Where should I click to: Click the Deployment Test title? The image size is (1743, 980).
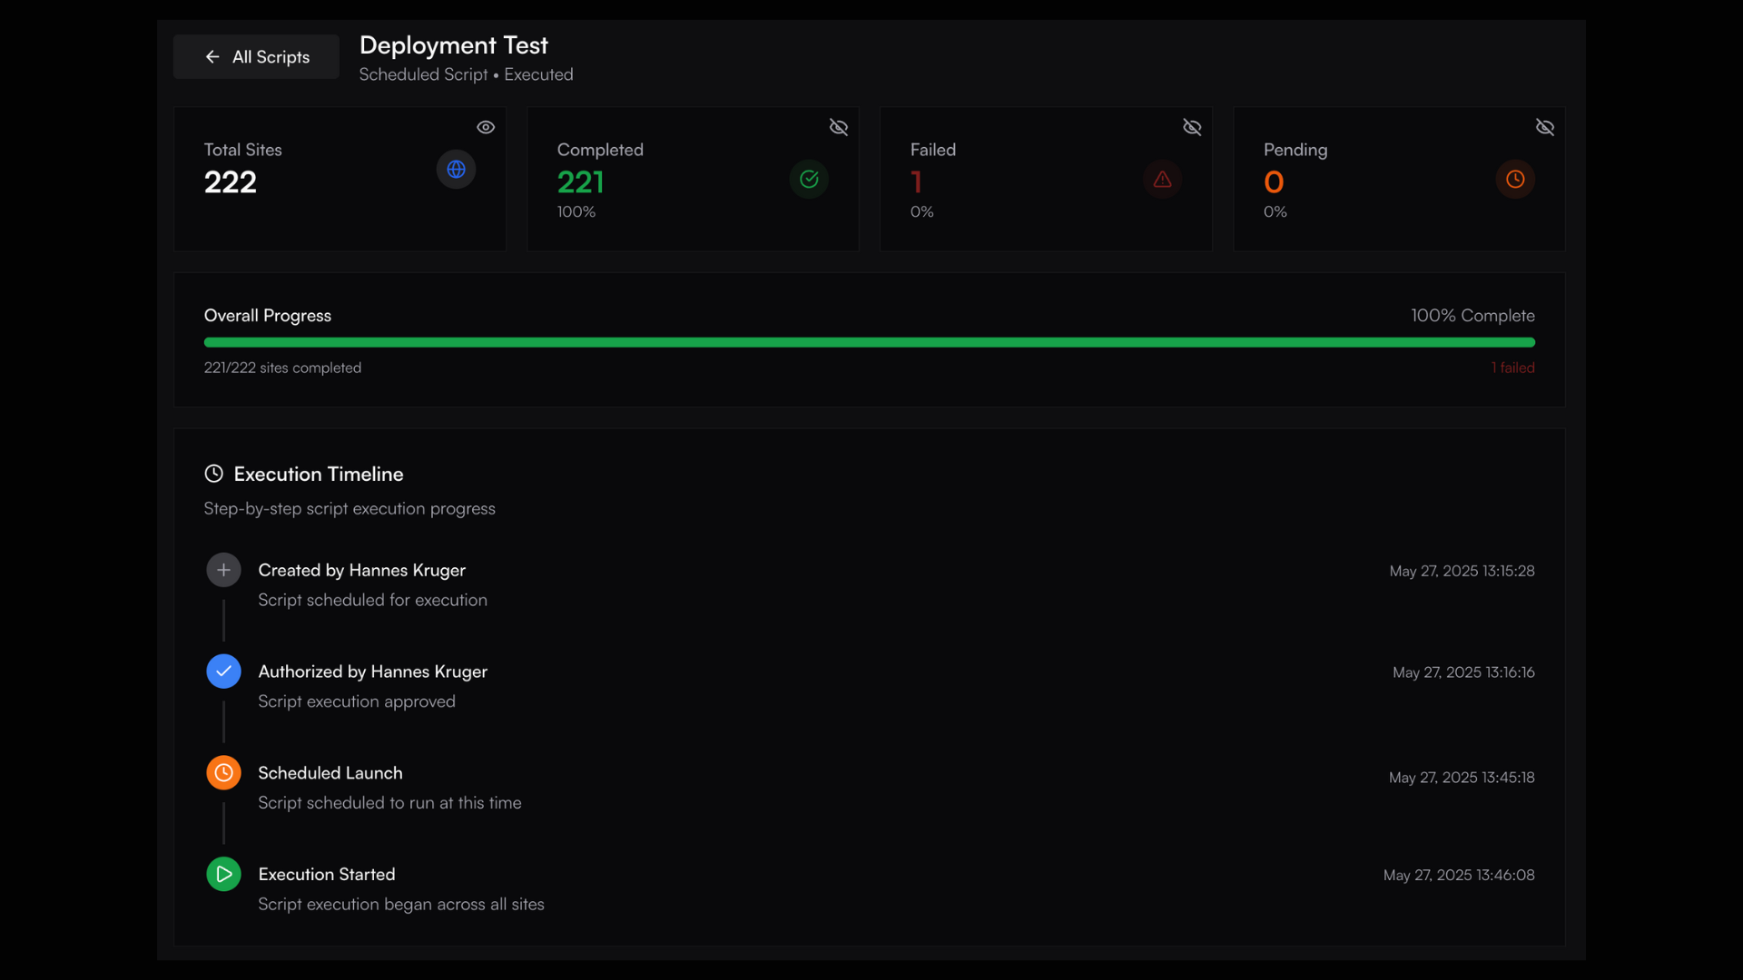pyautogui.click(x=454, y=45)
